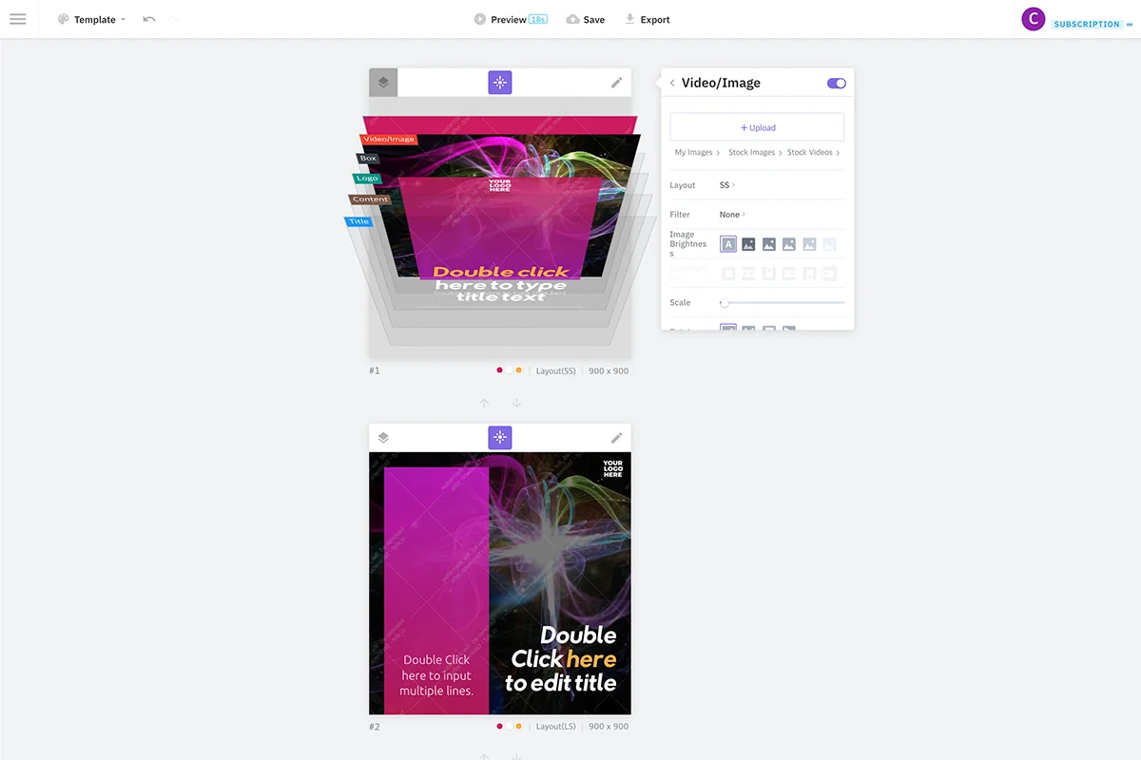Select the darkest image brightness option
The width and height of the screenshot is (1141, 760).
(x=748, y=245)
